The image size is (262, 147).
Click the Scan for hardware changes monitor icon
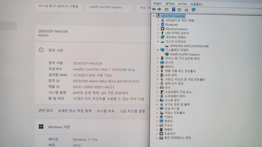click(194, 10)
